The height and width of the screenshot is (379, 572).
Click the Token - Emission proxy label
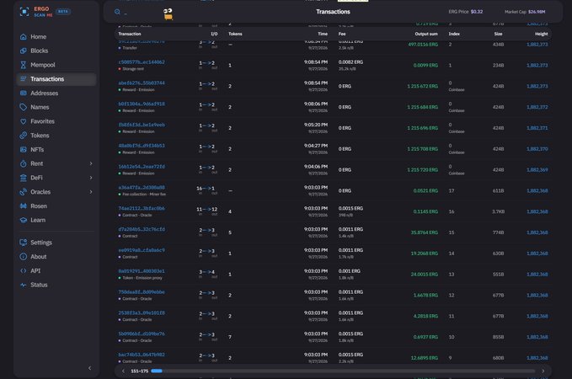pos(142,278)
